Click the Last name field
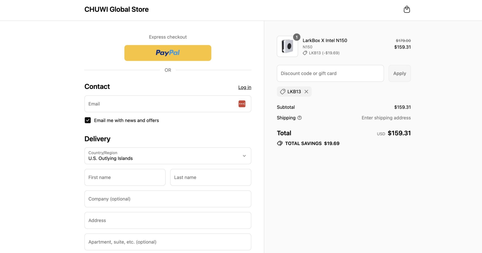Screen dimensions: 482x253 tap(211, 177)
